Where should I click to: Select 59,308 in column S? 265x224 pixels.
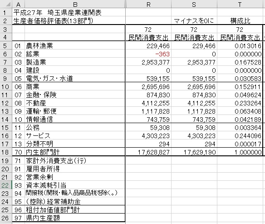click(194, 128)
